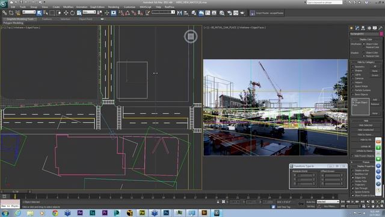The width and height of the screenshot is (385, 217).
Task: Click the Hide Selected button
Action: click(x=366, y=125)
